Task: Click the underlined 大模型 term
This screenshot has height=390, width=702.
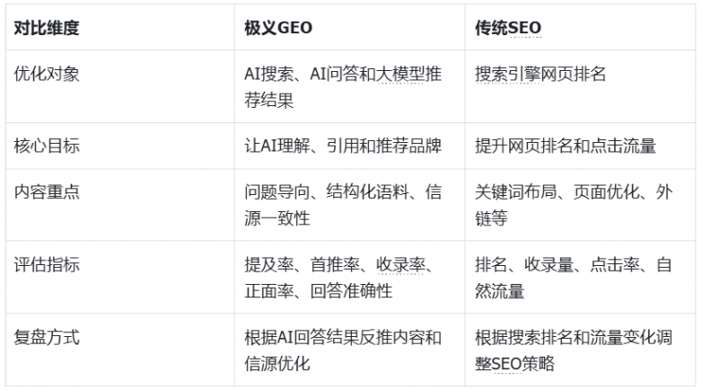Action: (399, 74)
